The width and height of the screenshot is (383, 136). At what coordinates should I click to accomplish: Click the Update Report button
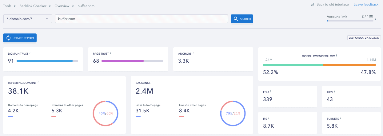point(20,38)
